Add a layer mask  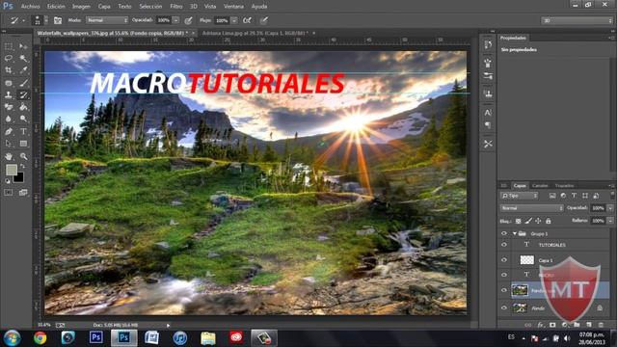click(x=552, y=325)
